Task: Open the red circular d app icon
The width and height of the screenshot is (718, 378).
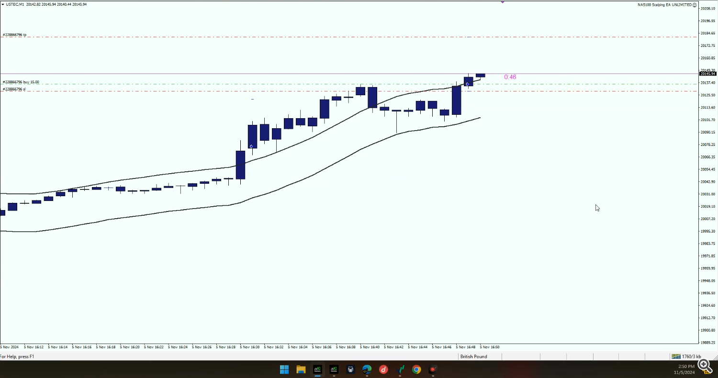Action: (x=383, y=369)
